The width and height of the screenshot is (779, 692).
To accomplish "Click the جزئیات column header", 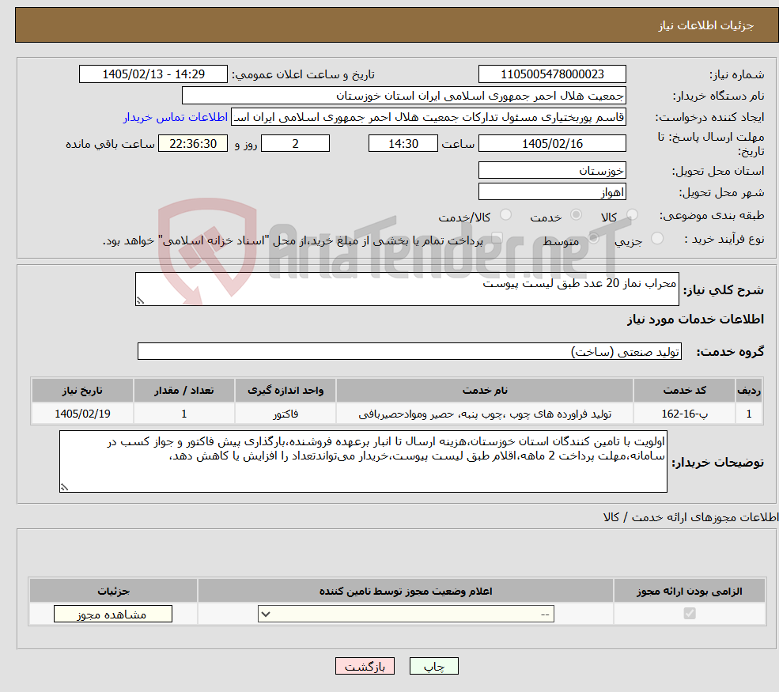I will pyautogui.click(x=113, y=591).
